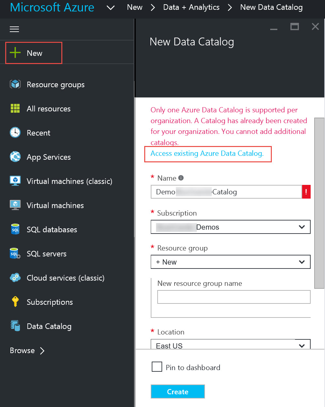Viewport: 325px width, 407px height.
Task: Maximize the New Data Catalog blade
Action: pos(295,26)
